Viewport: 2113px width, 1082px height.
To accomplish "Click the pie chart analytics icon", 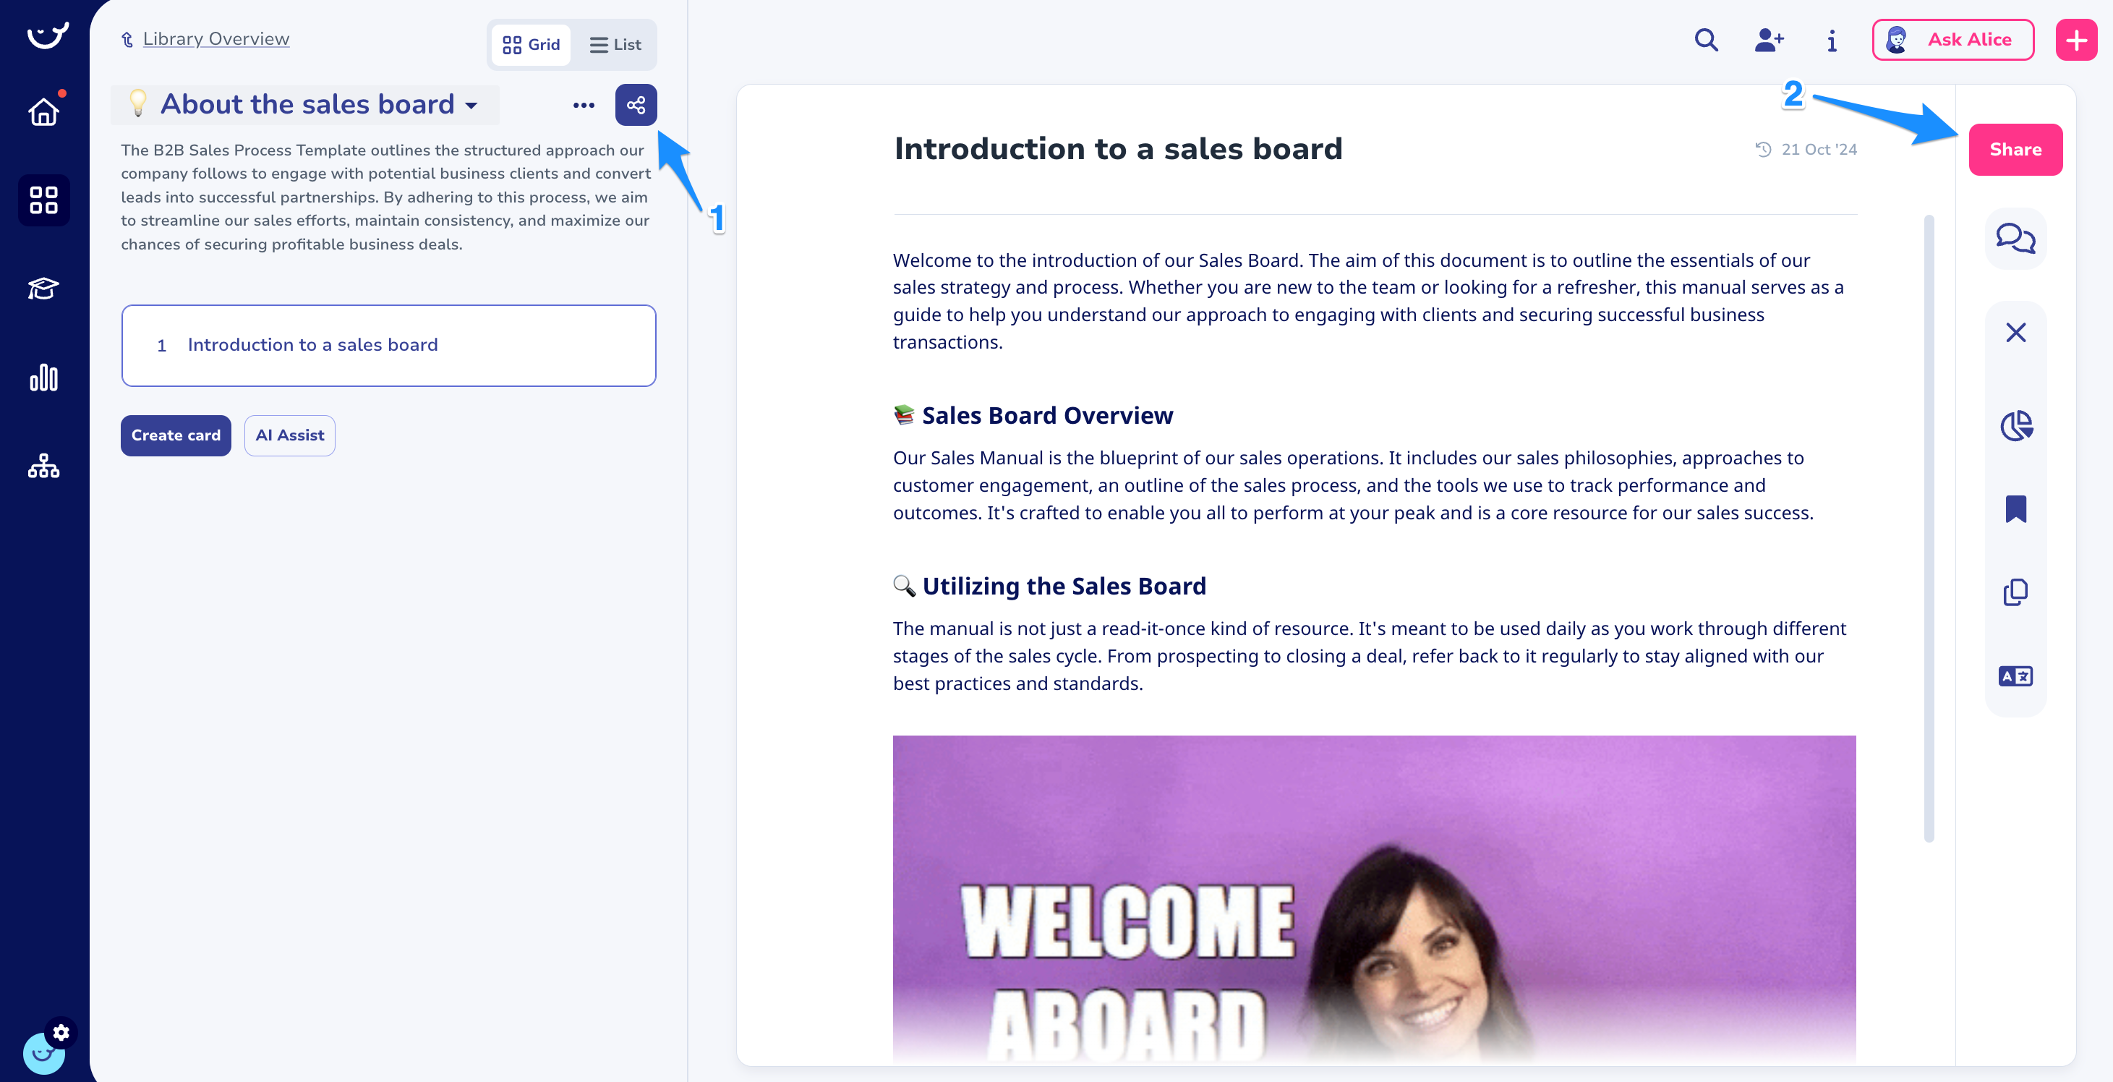I will (2015, 426).
